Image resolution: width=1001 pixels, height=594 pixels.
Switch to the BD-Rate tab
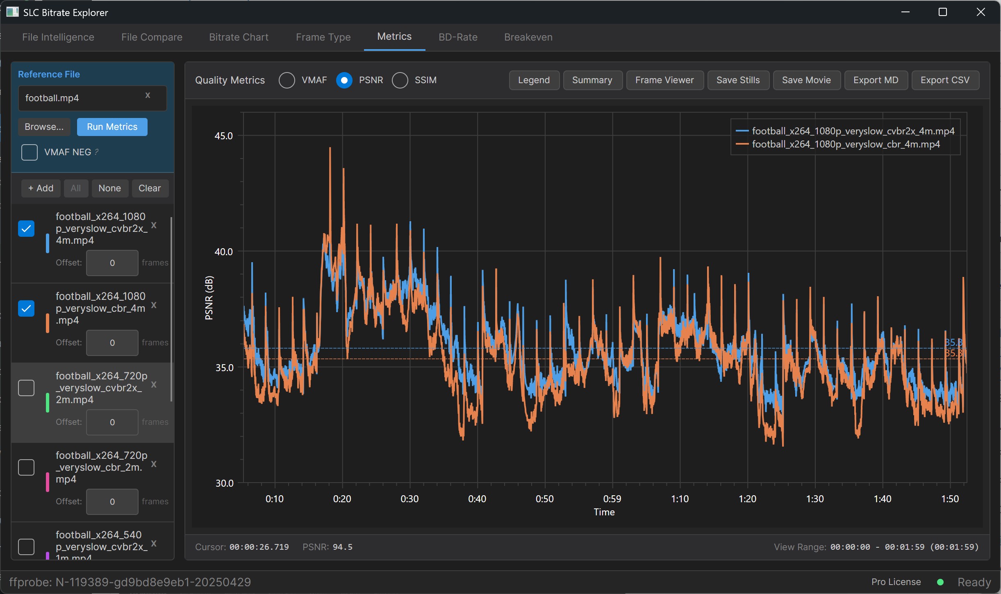click(458, 37)
